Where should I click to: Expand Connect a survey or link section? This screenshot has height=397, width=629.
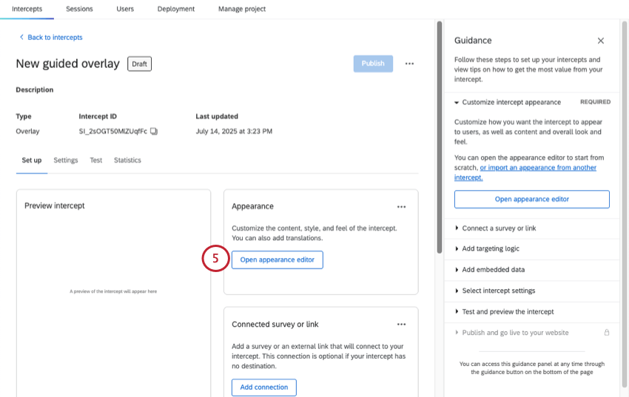pyautogui.click(x=457, y=228)
